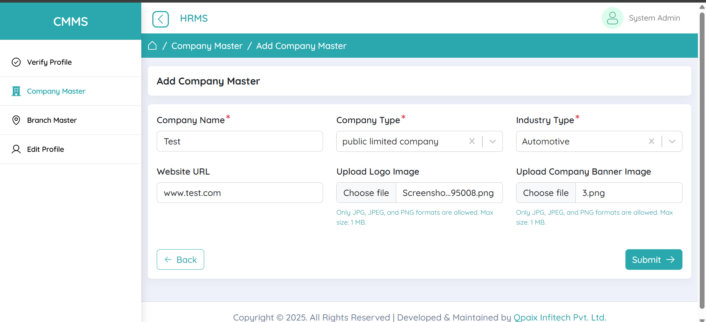This screenshot has height=322, width=706.
Task: Submit the company master form
Action: click(x=653, y=260)
